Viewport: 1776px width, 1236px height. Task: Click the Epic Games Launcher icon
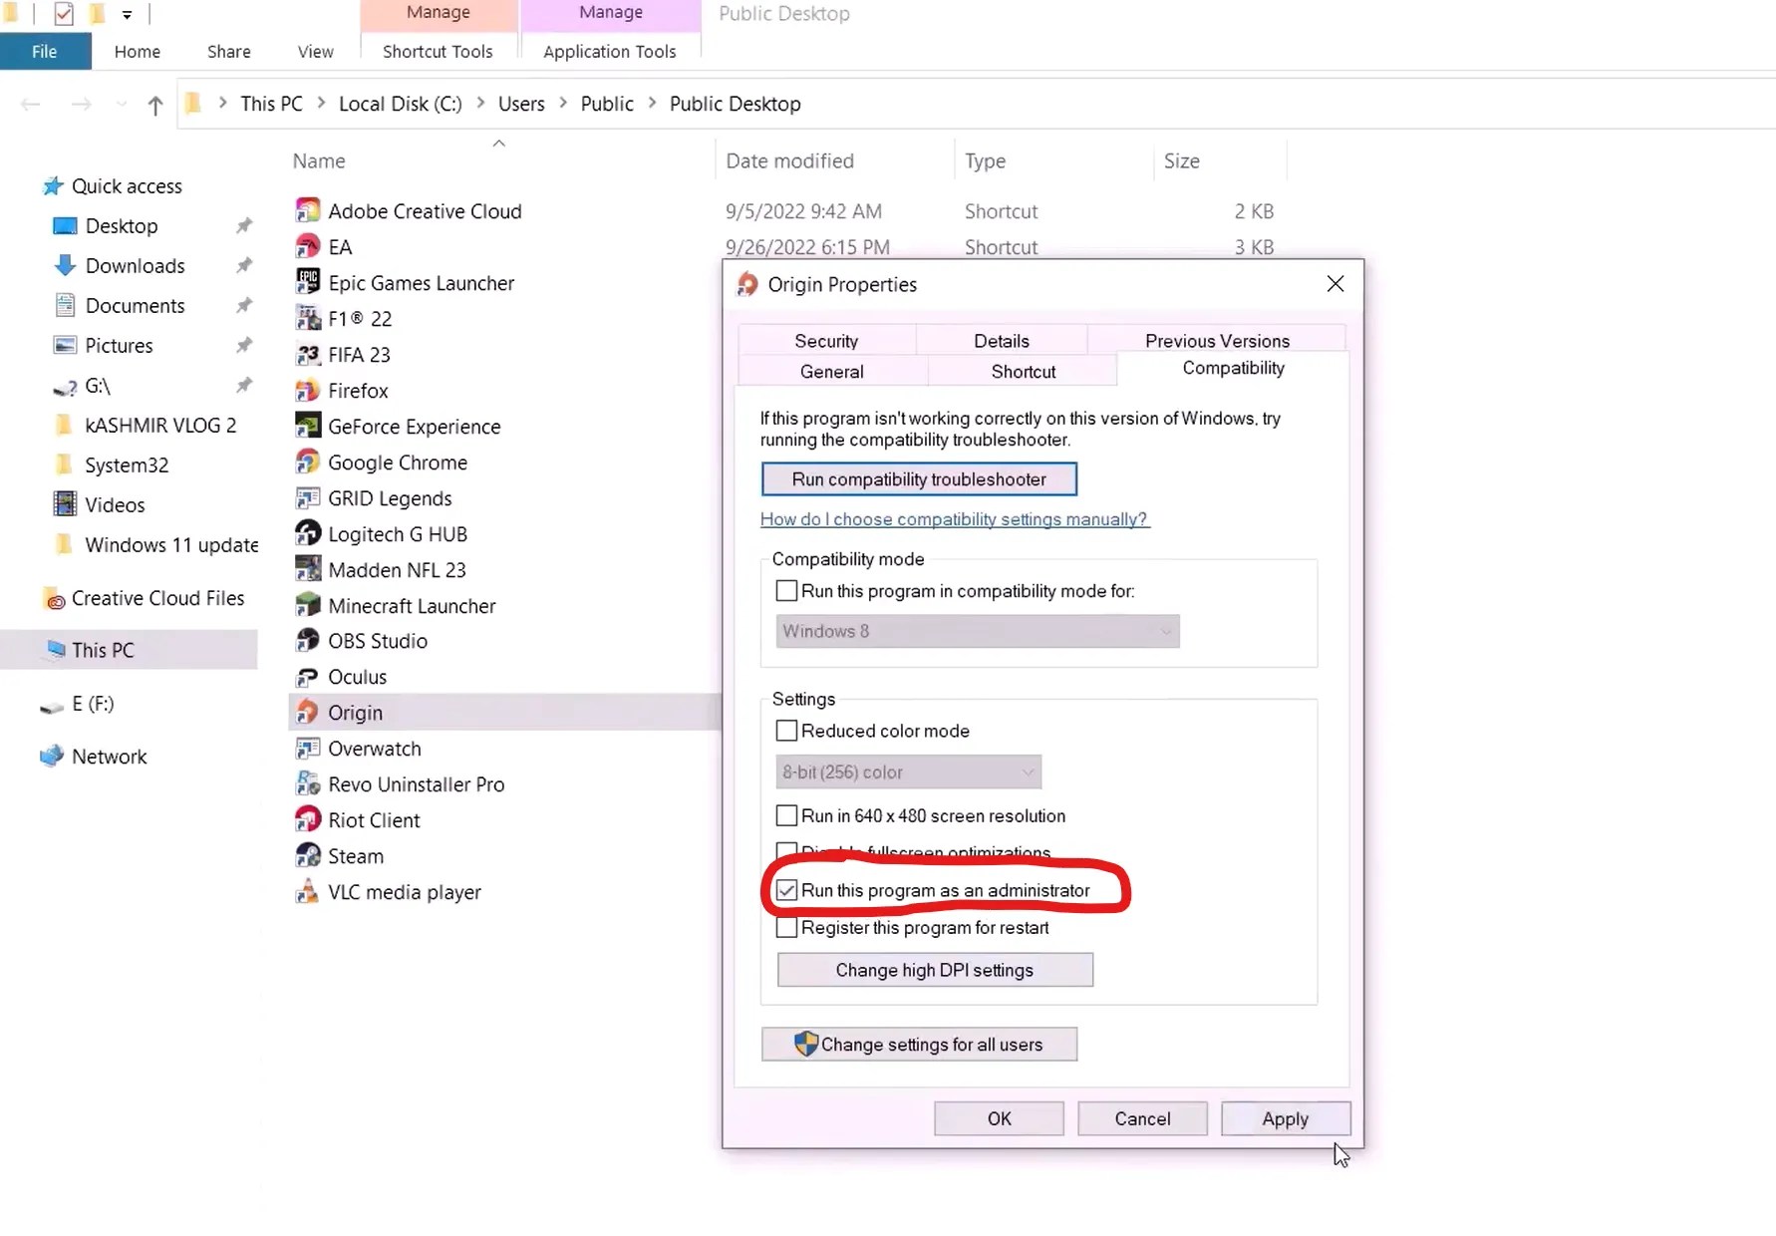pos(308,282)
